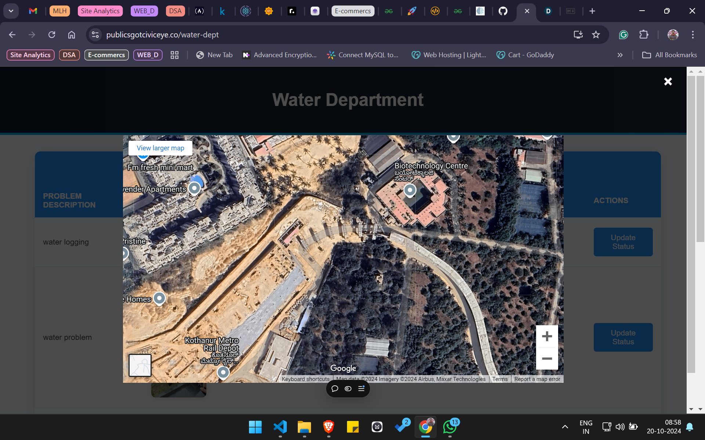
Task: Open the Report a map error link
Action: (x=537, y=379)
